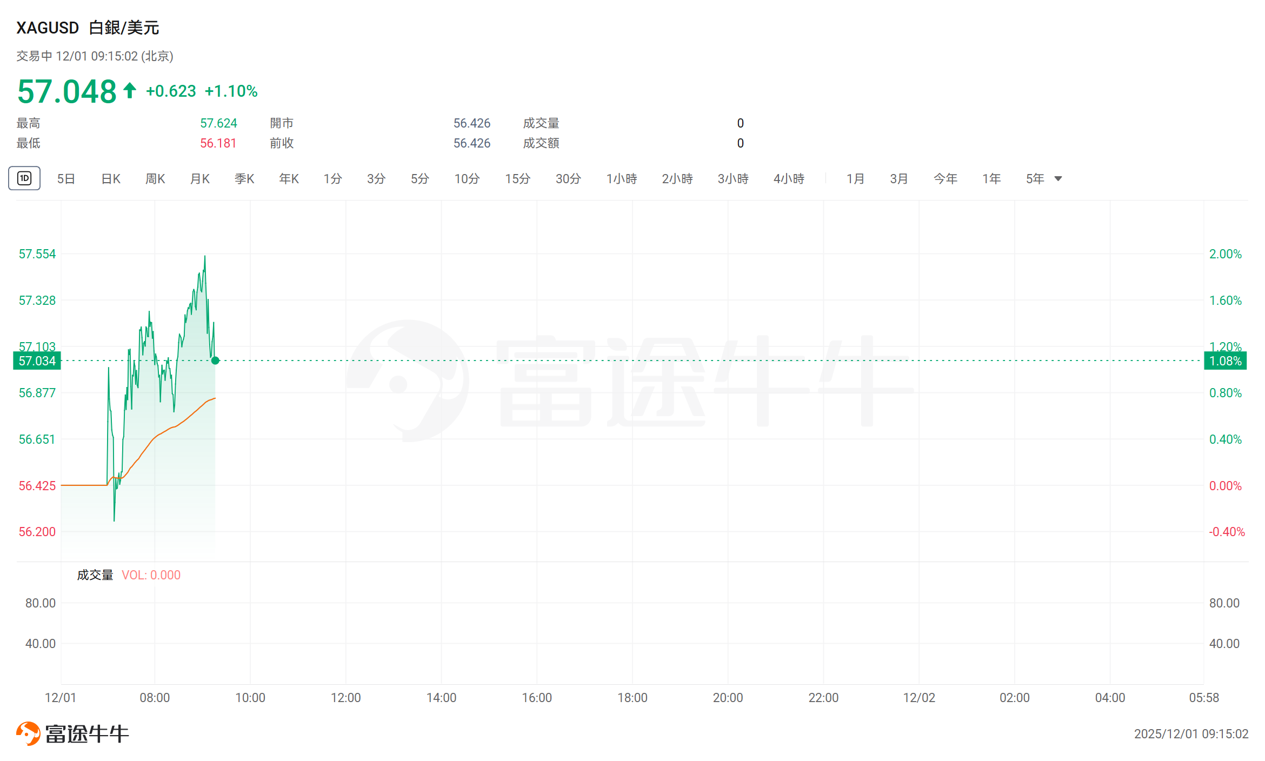Switch to the 5日 chart tab

pos(66,179)
